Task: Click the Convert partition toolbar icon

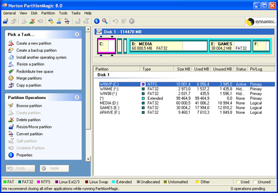Action: (x=67, y=21)
